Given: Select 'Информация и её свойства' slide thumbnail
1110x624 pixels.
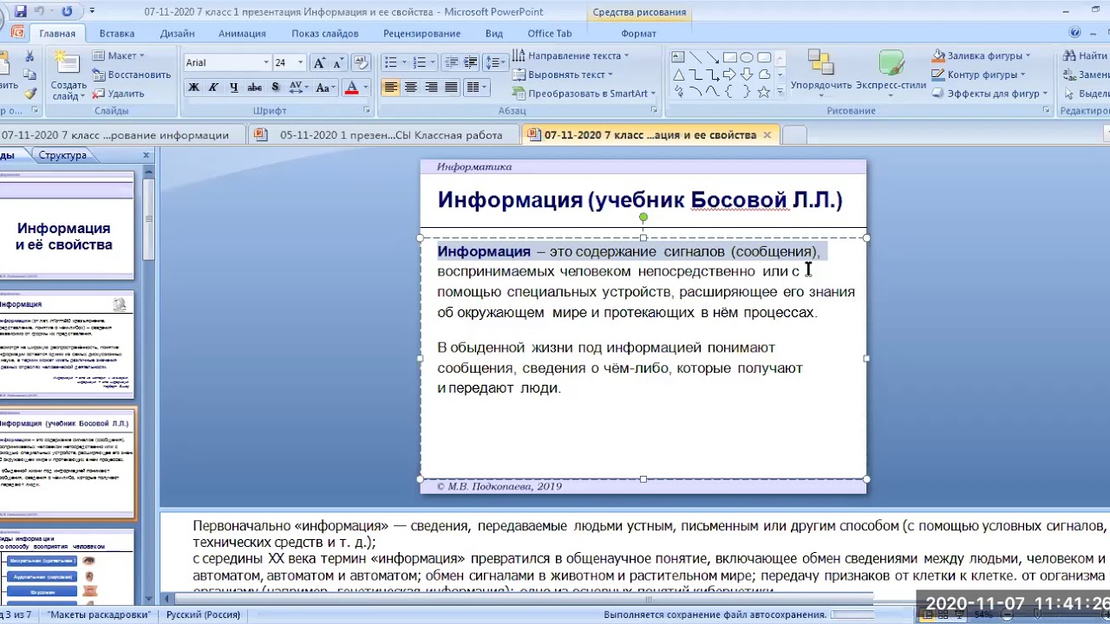Looking at the screenshot, I should pyautogui.click(x=65, y=224).
